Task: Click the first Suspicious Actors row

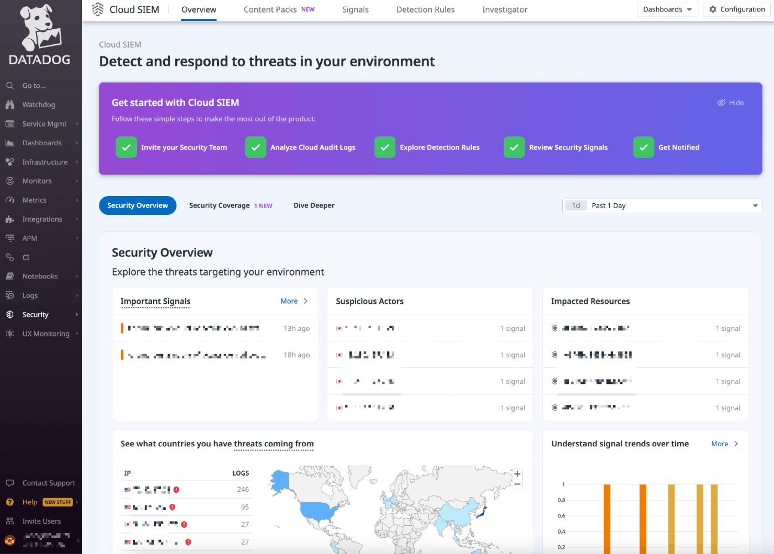Action: tap(430, 328)
